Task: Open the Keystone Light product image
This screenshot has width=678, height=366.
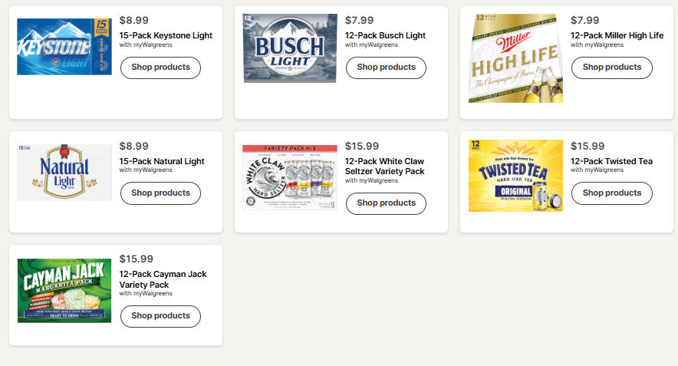Action: [64, 47]
